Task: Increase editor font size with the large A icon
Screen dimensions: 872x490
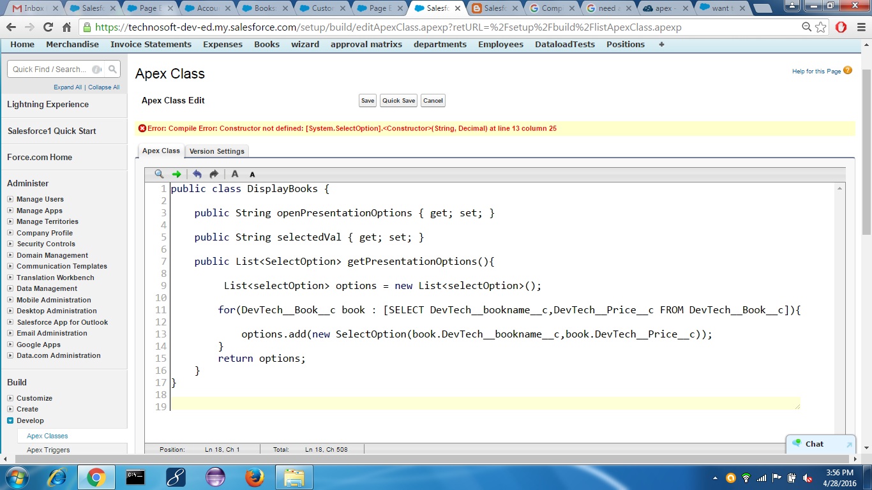Action: coord(235,174)
